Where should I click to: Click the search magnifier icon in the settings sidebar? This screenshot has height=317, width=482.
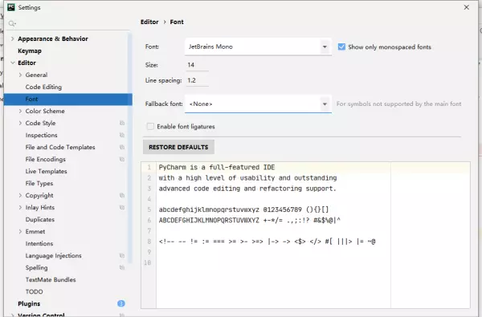tap(12, 23)
